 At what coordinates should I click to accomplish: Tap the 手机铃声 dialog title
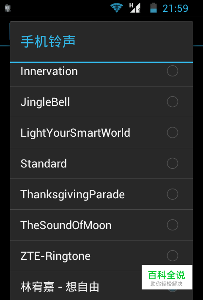(48, 41)
